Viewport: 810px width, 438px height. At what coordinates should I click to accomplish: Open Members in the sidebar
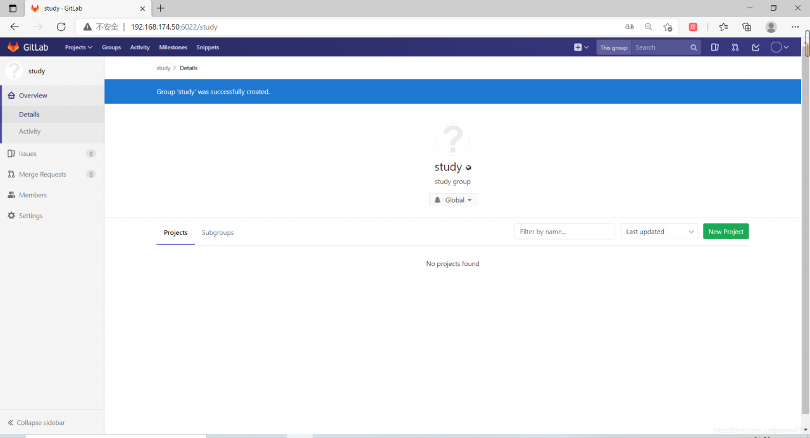pos(52,195)
